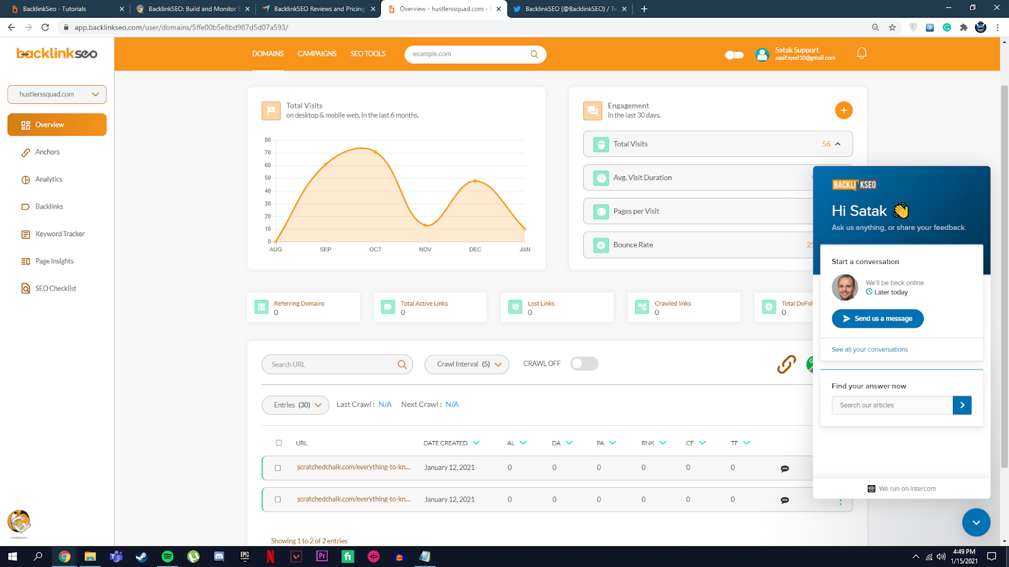The image size is (1009, 567).
Task: Open the hustlerssquad.com domain dropdown
Action: pos(57,94)
